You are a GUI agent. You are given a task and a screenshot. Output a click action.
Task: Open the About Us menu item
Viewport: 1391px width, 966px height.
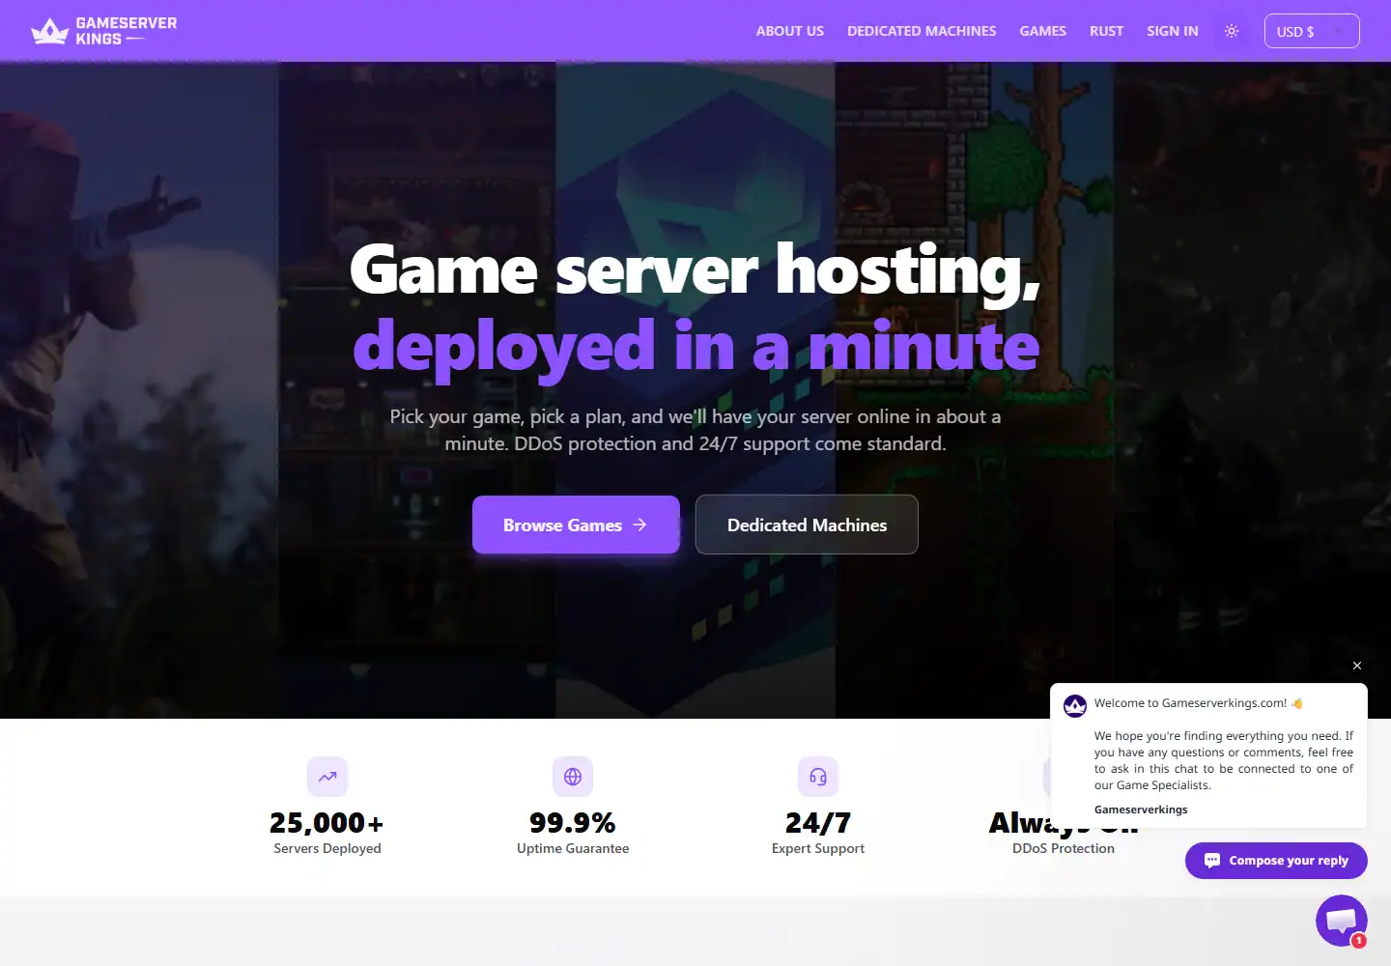pyautogui.click(x=790, y=31)
